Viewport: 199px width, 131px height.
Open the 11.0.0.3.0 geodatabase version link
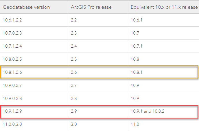[12, 124]
